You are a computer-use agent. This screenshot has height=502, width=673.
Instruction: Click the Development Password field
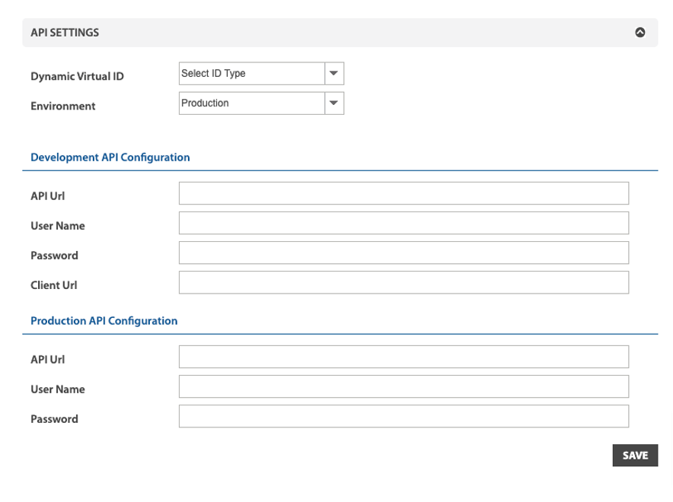point(404,253)
